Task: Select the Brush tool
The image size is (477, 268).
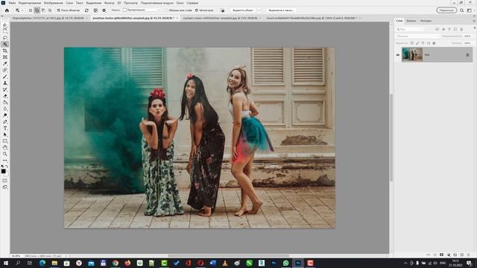Action: 5,76
